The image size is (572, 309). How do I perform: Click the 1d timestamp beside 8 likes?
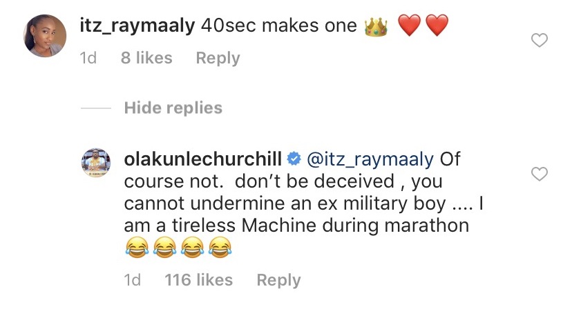click(x=88, y=59)
